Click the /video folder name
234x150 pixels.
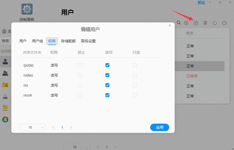28,75
